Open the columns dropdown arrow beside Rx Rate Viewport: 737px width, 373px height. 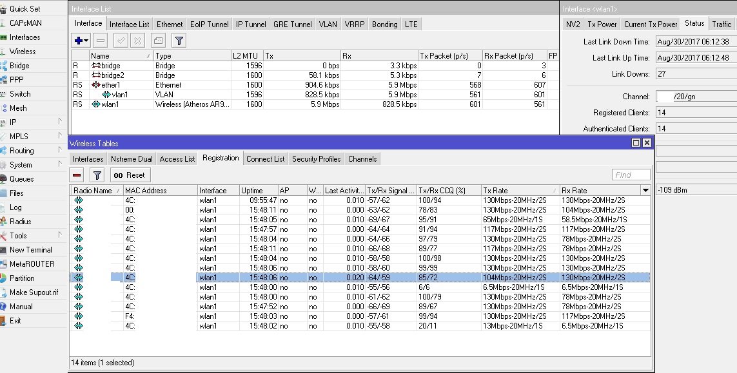tap(645, 190)
